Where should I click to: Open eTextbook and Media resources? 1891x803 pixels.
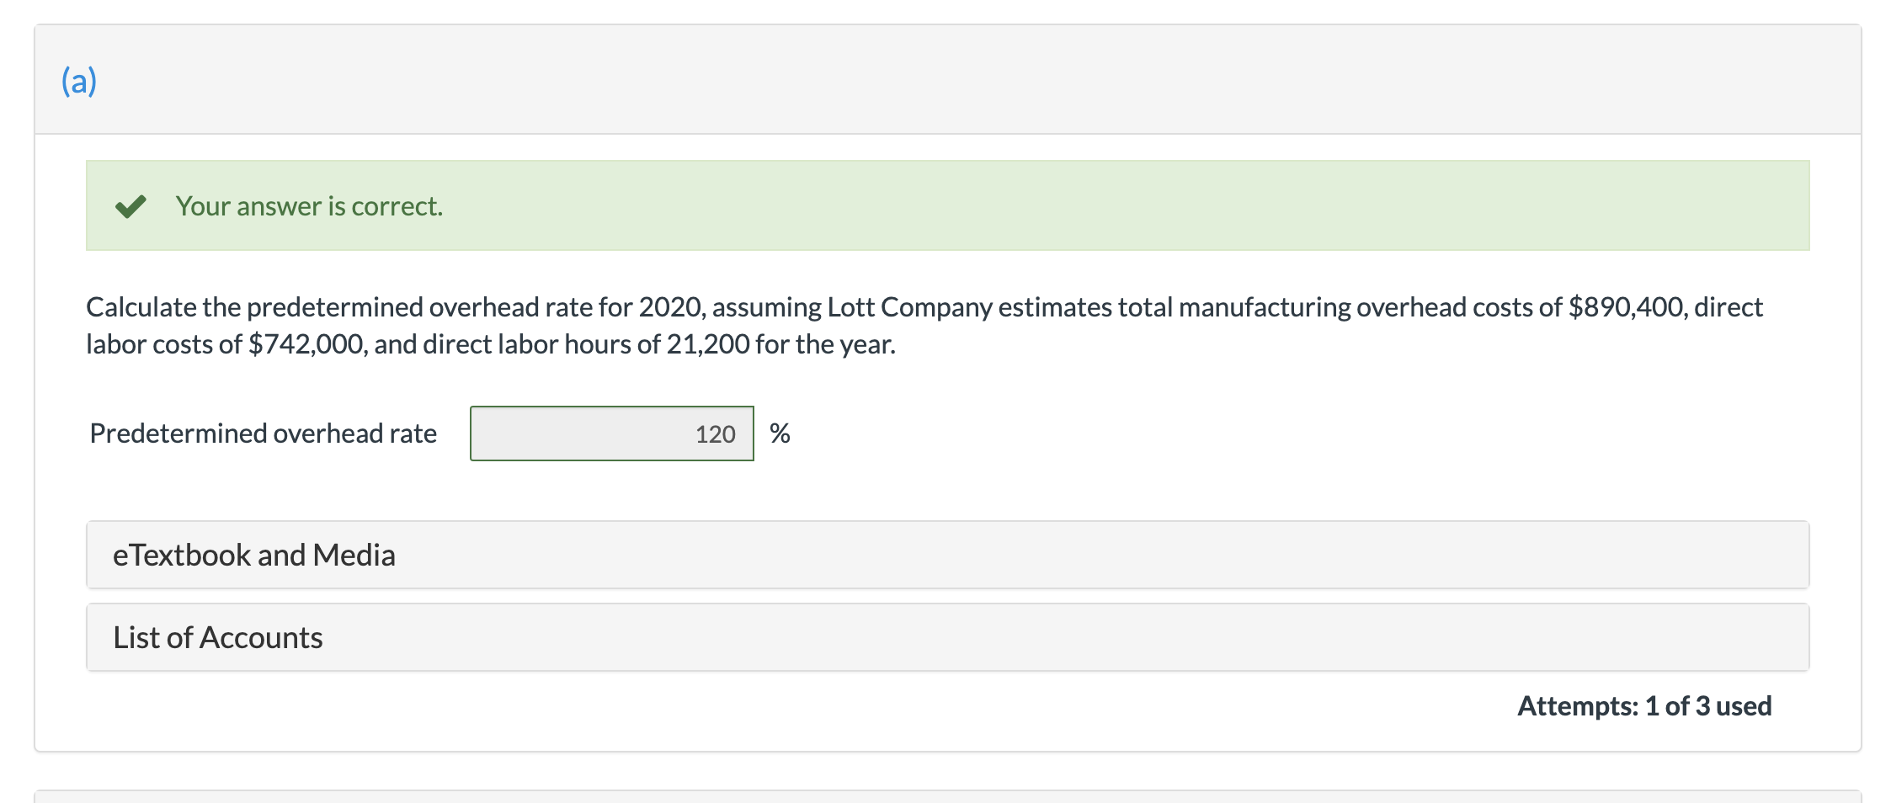(255, 555)
